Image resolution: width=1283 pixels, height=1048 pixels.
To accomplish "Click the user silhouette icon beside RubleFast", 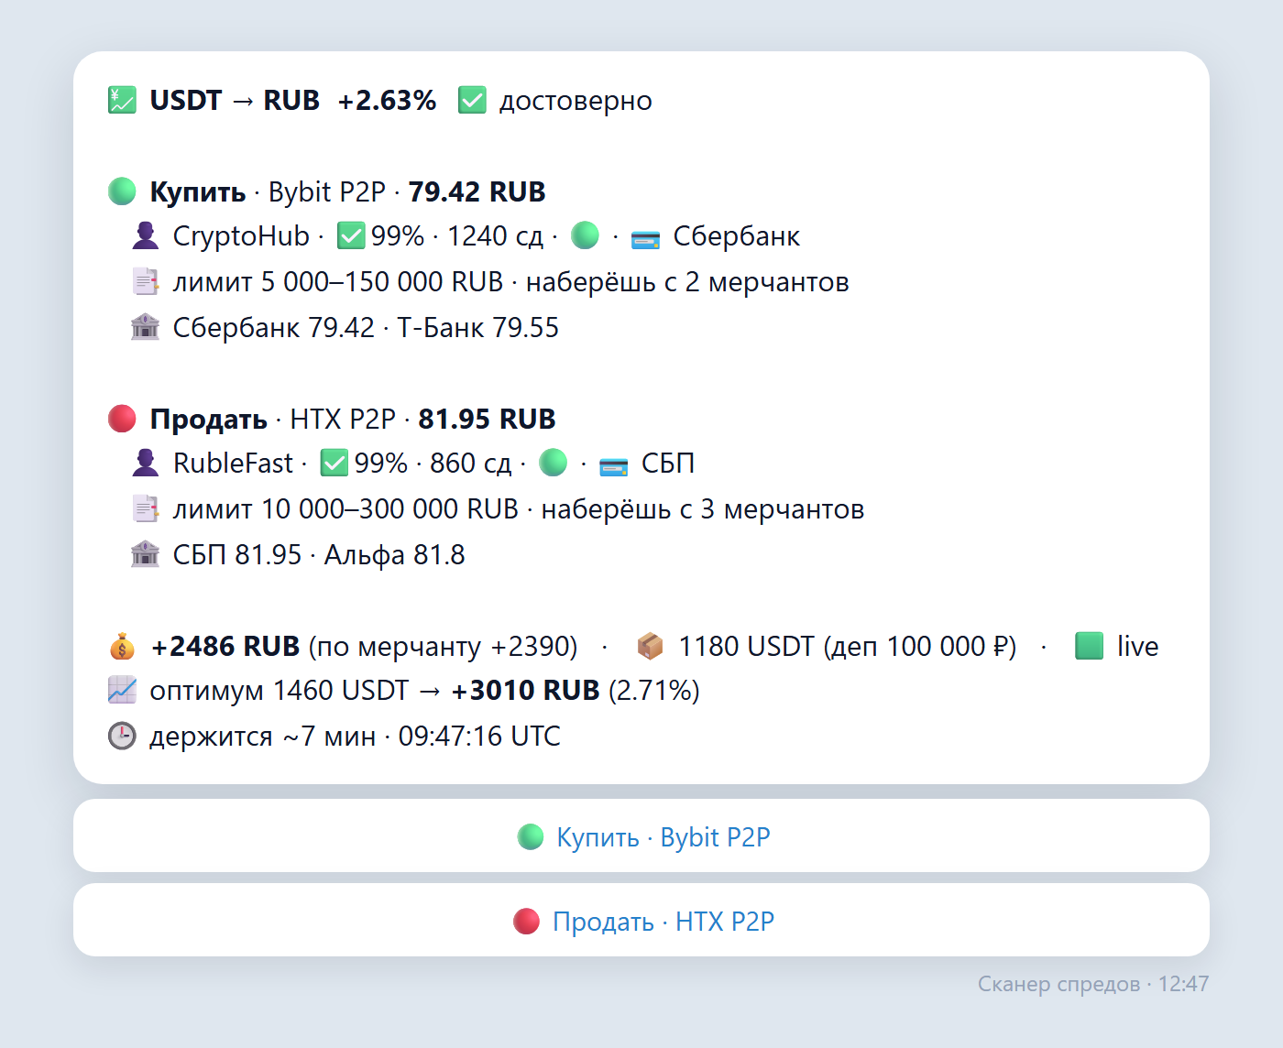I will 145,463.
